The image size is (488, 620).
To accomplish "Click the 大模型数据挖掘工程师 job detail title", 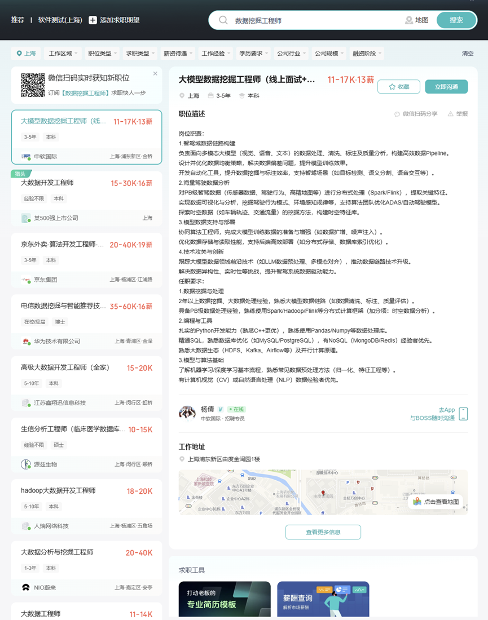I will [247, 79].
